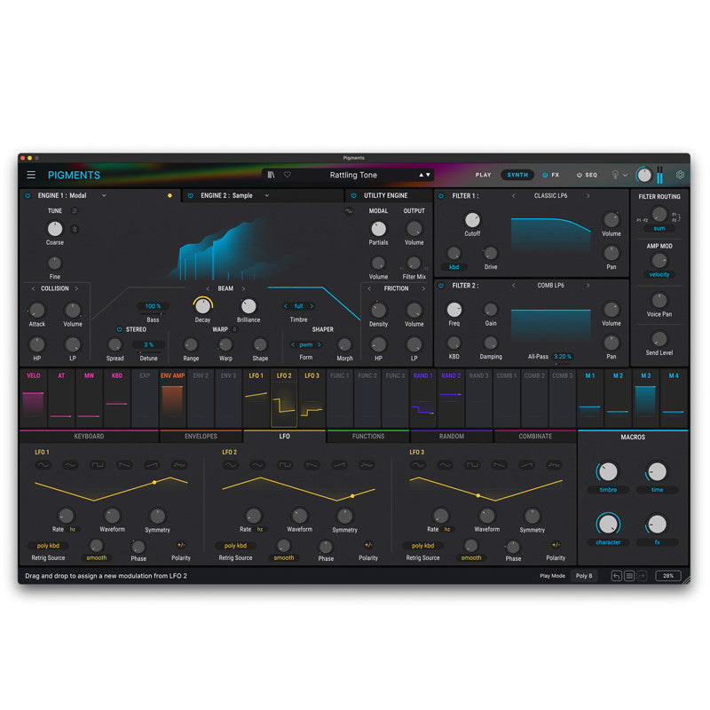Go to previous Filter 2 type arrow
The image size is (710, 710).
pos(514,285)
